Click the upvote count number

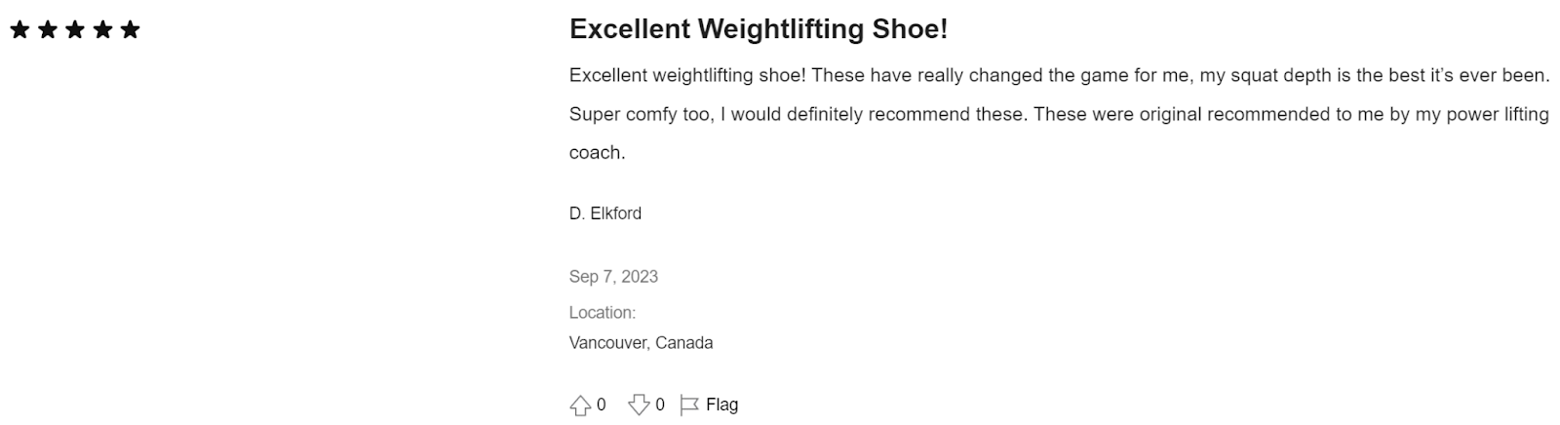pyautogui.click(x=602, y=405)
